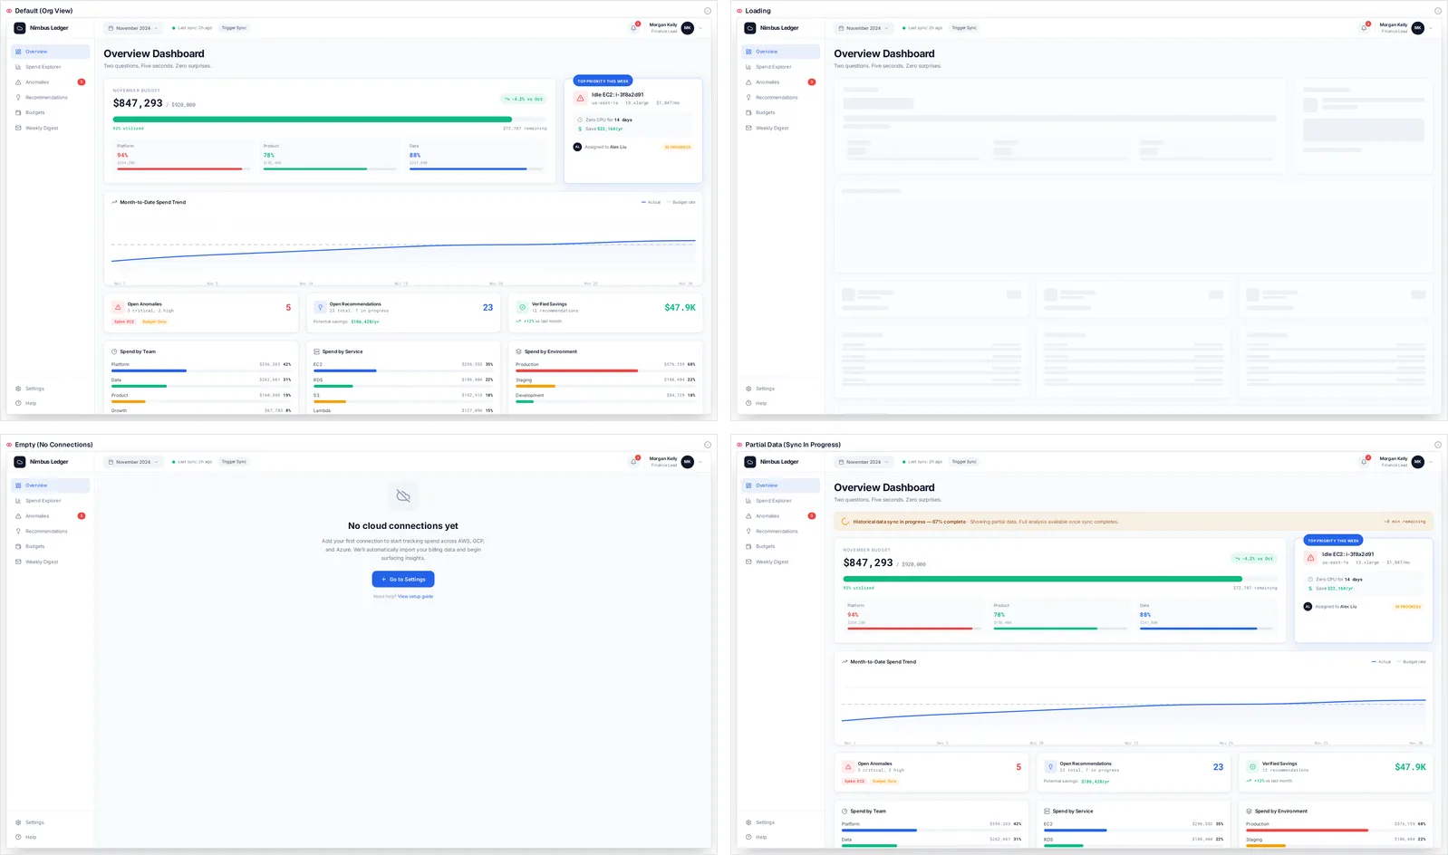Click $47.9K savings value in Default frame

point(680,308)
